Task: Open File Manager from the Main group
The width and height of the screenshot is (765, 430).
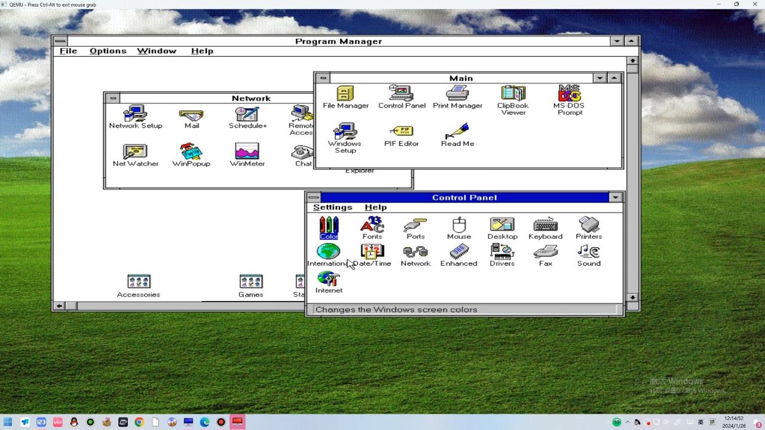Action: (x=345, y=96)
